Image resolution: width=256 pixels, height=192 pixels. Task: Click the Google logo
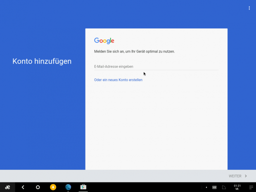(x=104, y=40)
